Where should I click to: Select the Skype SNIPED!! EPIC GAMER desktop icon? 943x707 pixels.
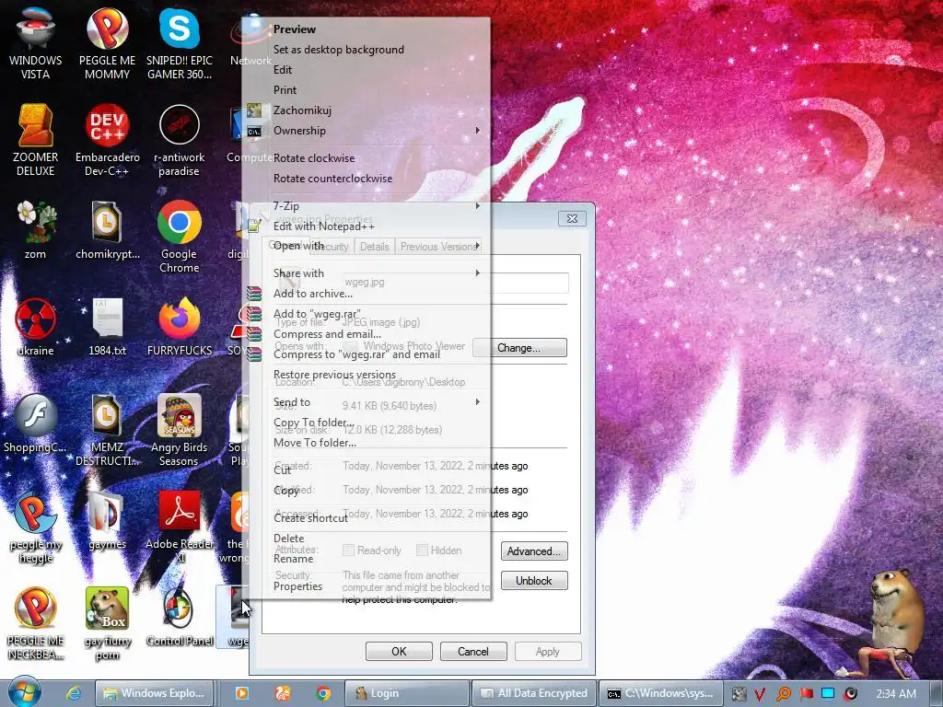click(180, 44)
